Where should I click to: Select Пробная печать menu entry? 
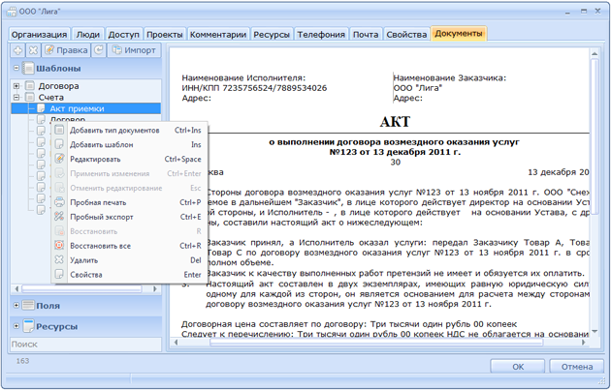click(x=129, y=202)
